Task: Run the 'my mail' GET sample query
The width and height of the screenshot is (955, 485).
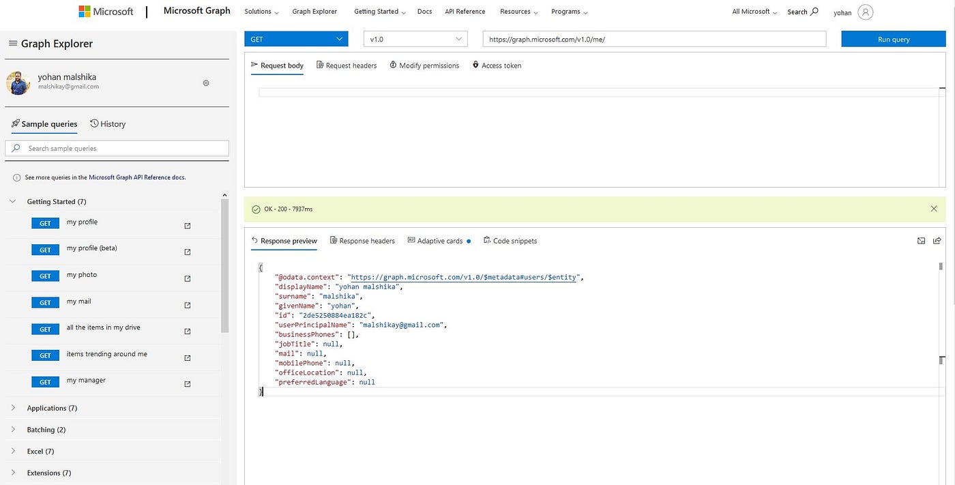Action: click(x=45, y=302)
